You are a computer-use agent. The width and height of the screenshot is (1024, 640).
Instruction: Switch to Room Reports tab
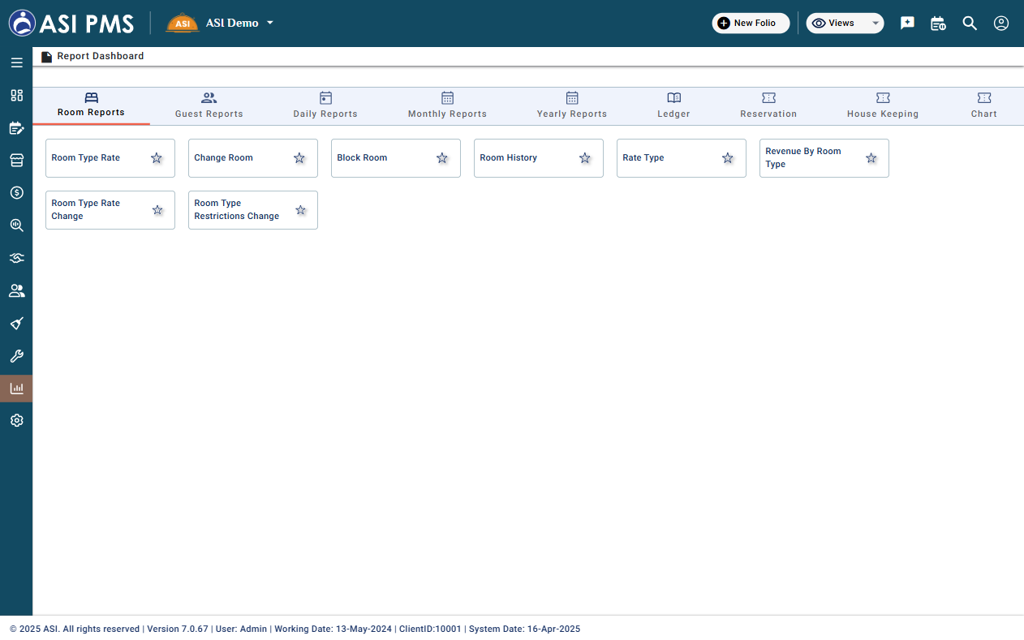[91, 105]
